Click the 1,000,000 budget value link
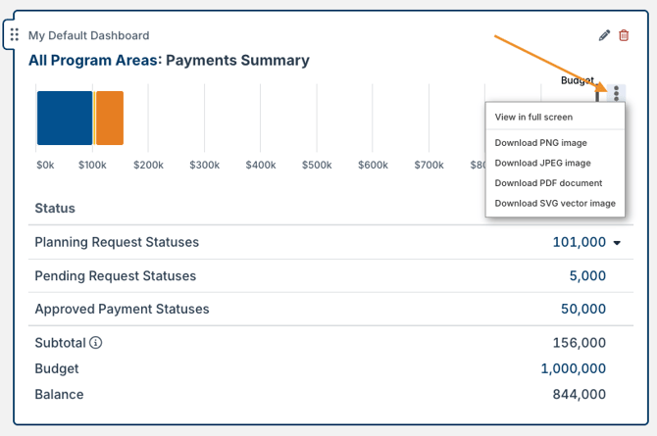This screenshot has height=436, width=657. click(x=573, y=368)
